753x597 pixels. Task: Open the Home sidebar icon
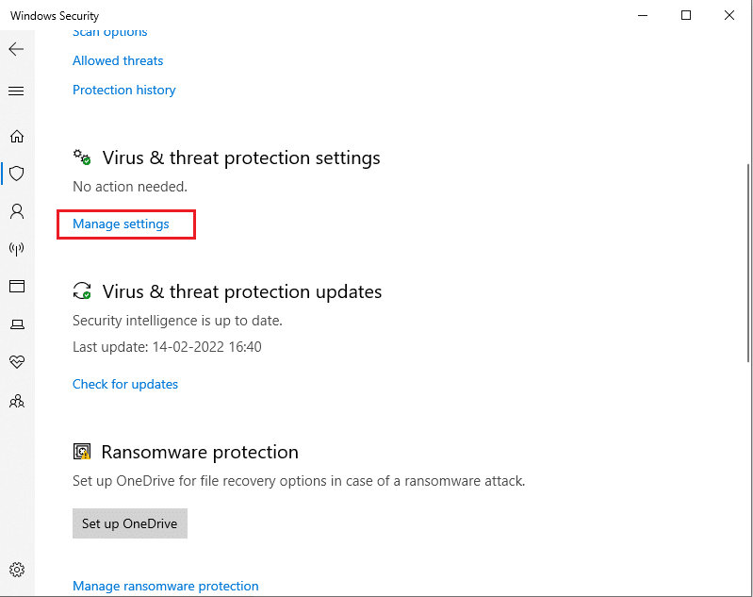[17, 137]
